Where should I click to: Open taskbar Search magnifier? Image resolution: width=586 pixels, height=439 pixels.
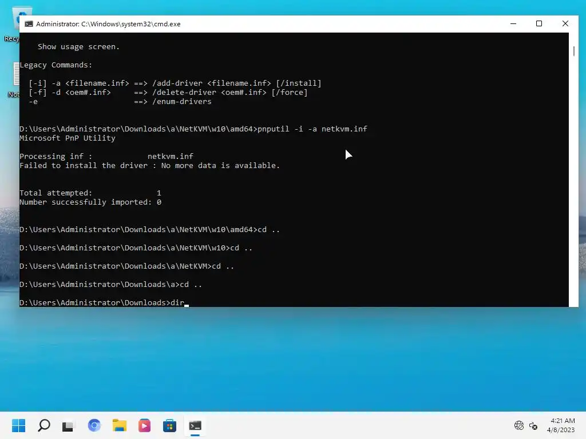[x=43, y=425]
